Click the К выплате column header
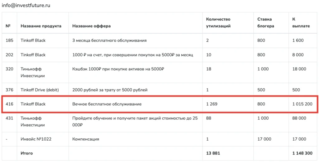 [x=301, y=23]
